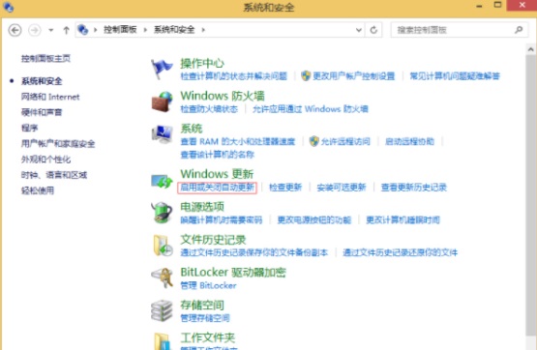This screenshot has width=537, height=350.
Task: Click the Storage Spaces drives icon
Action: click(162, 310)
